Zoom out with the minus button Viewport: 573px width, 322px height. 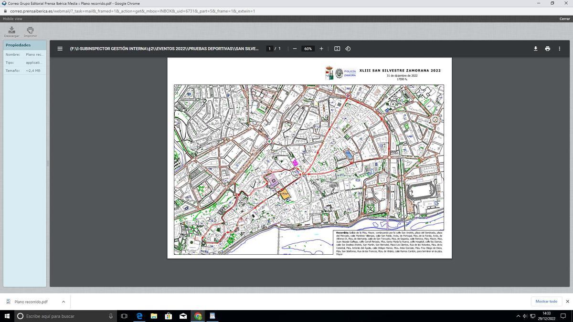pos(295,49)
